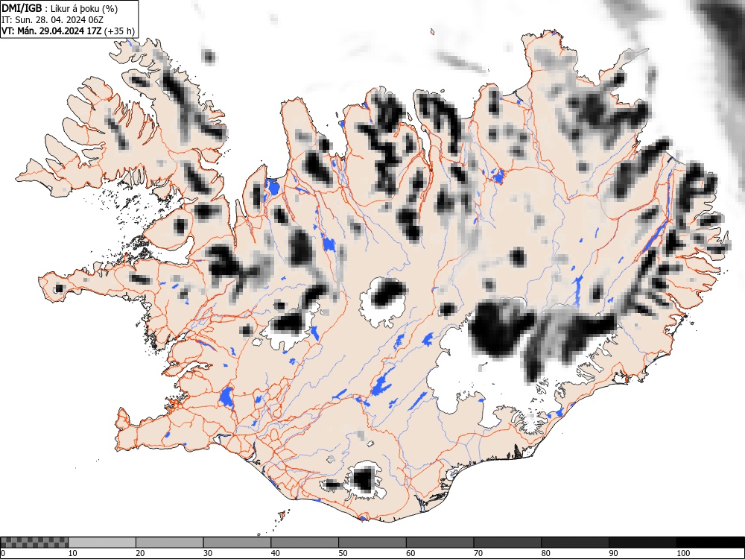Click the legend label '80'
Screen dimensions: 745x559
pos(546,553)
